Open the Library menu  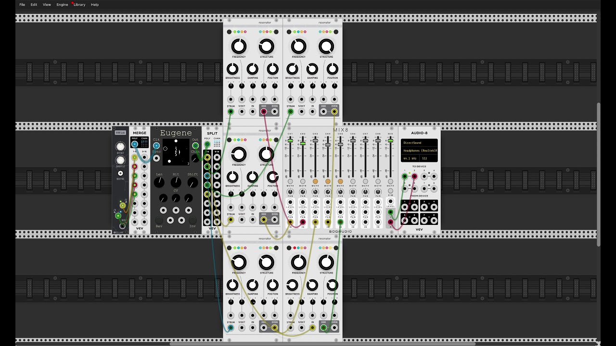click(79, 5)
